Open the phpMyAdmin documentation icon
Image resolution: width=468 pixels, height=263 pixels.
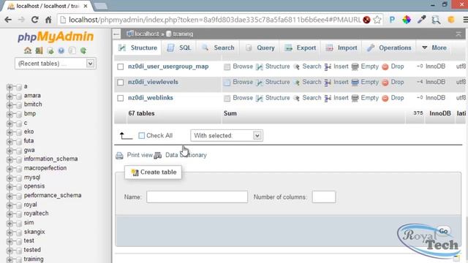[61, 50]
